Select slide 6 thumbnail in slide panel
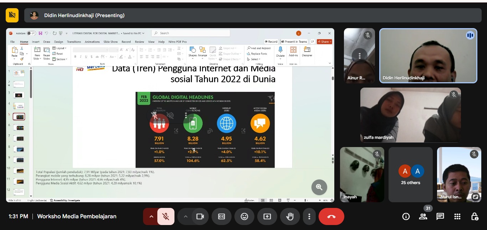Screen dimensions: 487x230 click(19, 127)
